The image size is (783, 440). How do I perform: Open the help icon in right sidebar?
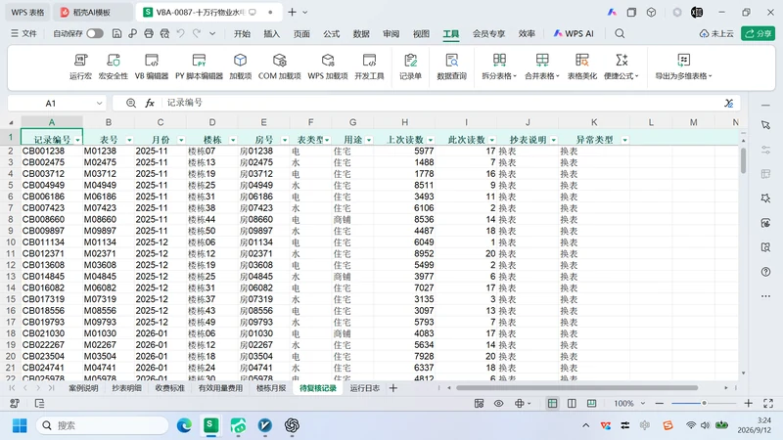(765, 272)
